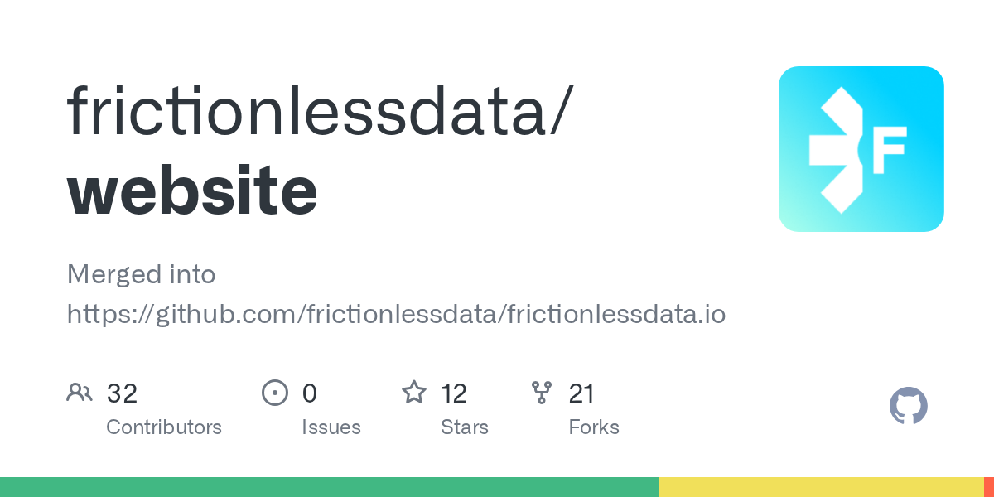Viewport: 994px width, 497px height.
Task: Open the github.com/frictionlessdata/frictionlessdata.io URL
Action: tap(396, 314)
